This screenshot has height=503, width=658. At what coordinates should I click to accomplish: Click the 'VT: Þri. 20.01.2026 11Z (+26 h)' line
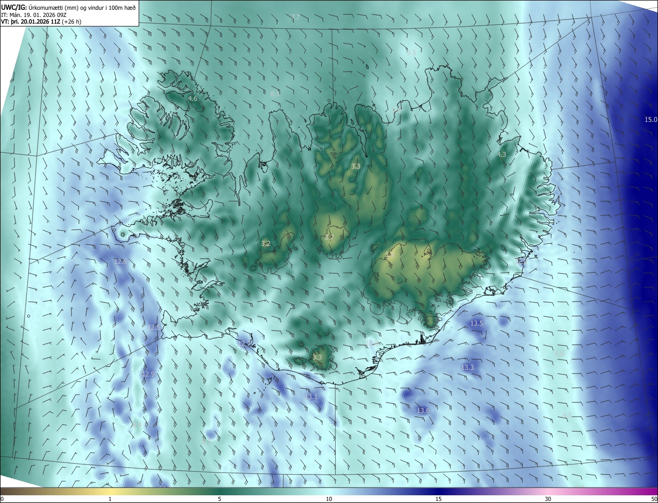(41, 22)
